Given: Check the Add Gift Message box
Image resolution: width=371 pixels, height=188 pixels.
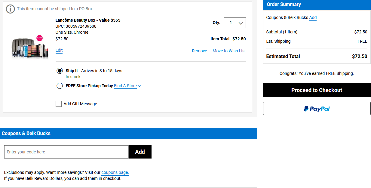Looking at the screenshot, I should (59, 104).
